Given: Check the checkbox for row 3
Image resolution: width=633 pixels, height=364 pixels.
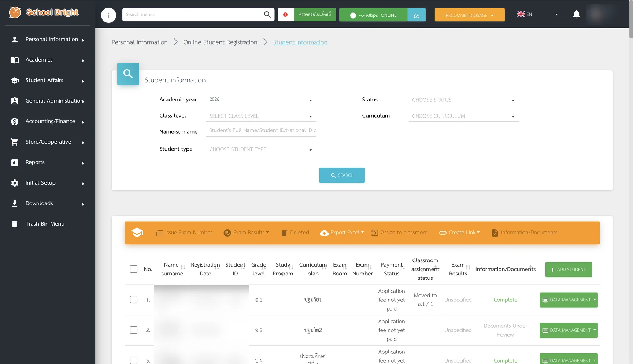Looking at the screenshot, I should [134, 360].
